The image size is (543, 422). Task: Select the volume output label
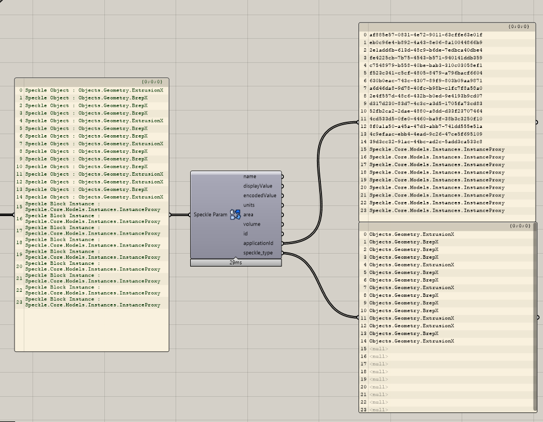point(252,224)
